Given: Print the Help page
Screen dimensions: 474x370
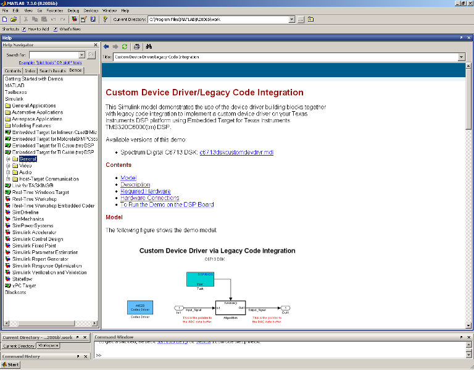Looking at the screenshot, I should pyautogui.click(x=136, y=46).
